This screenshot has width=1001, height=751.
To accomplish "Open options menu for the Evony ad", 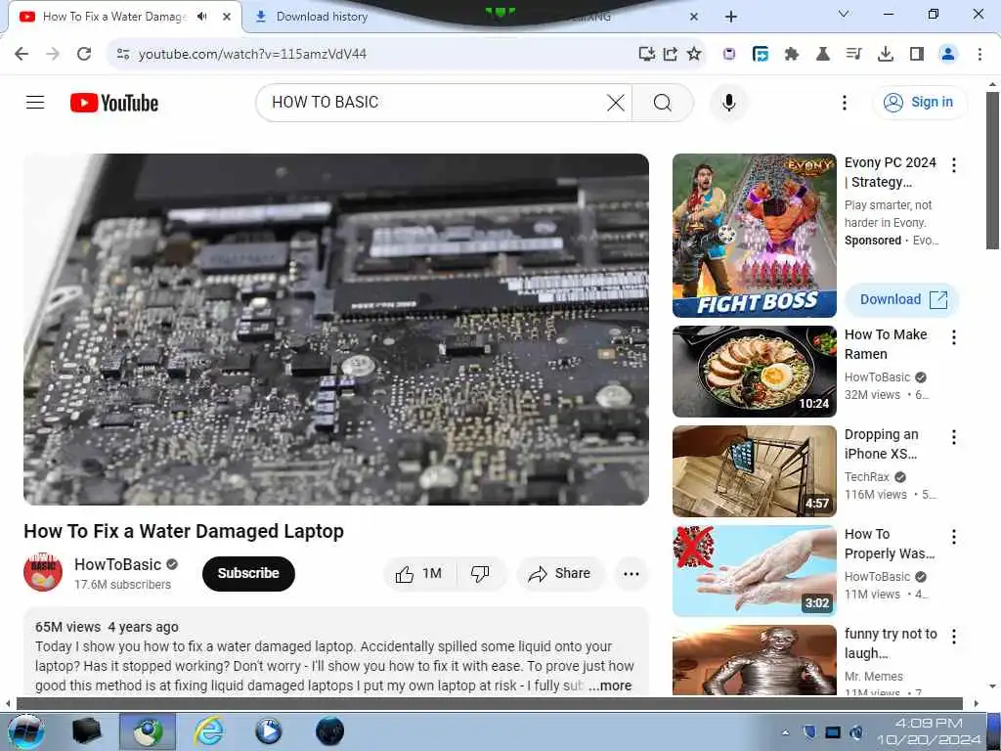I will [954, 165].
